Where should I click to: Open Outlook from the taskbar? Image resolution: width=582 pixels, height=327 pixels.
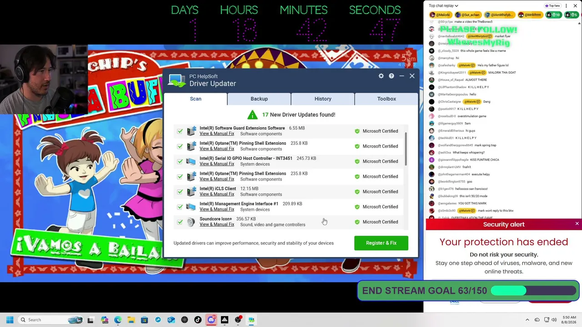(171, 320)
